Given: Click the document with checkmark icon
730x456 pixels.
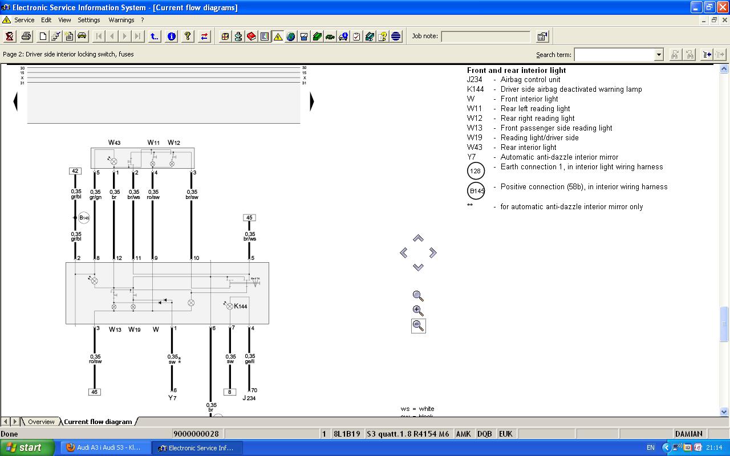Looking at the screenshot, I should 56,36.
